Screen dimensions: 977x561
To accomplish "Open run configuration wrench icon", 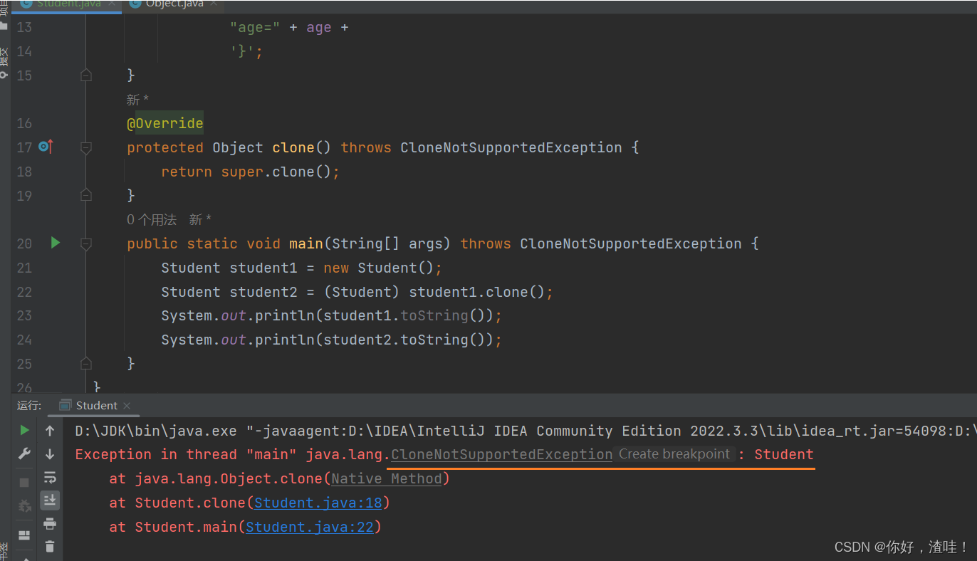I will point(25,453).
